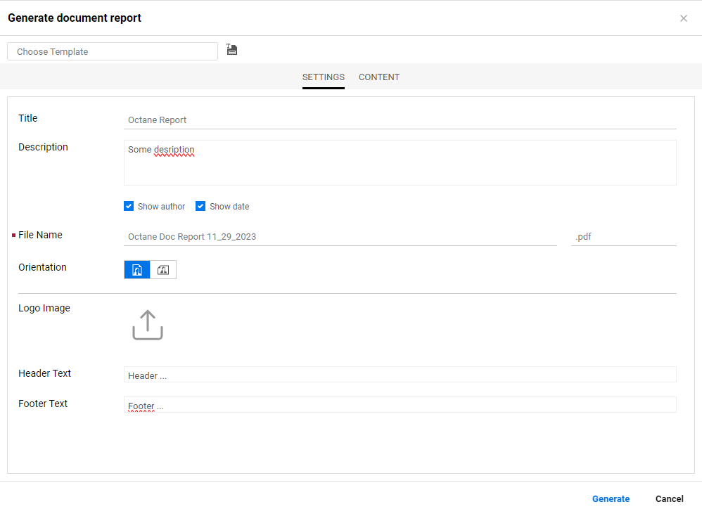
Task: Switch to the SETTINGS tab
Action: pyautogui.click(x=324, y=77)
